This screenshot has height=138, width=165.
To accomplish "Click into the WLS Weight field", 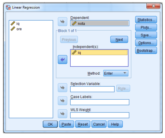I will coord(100,115).
